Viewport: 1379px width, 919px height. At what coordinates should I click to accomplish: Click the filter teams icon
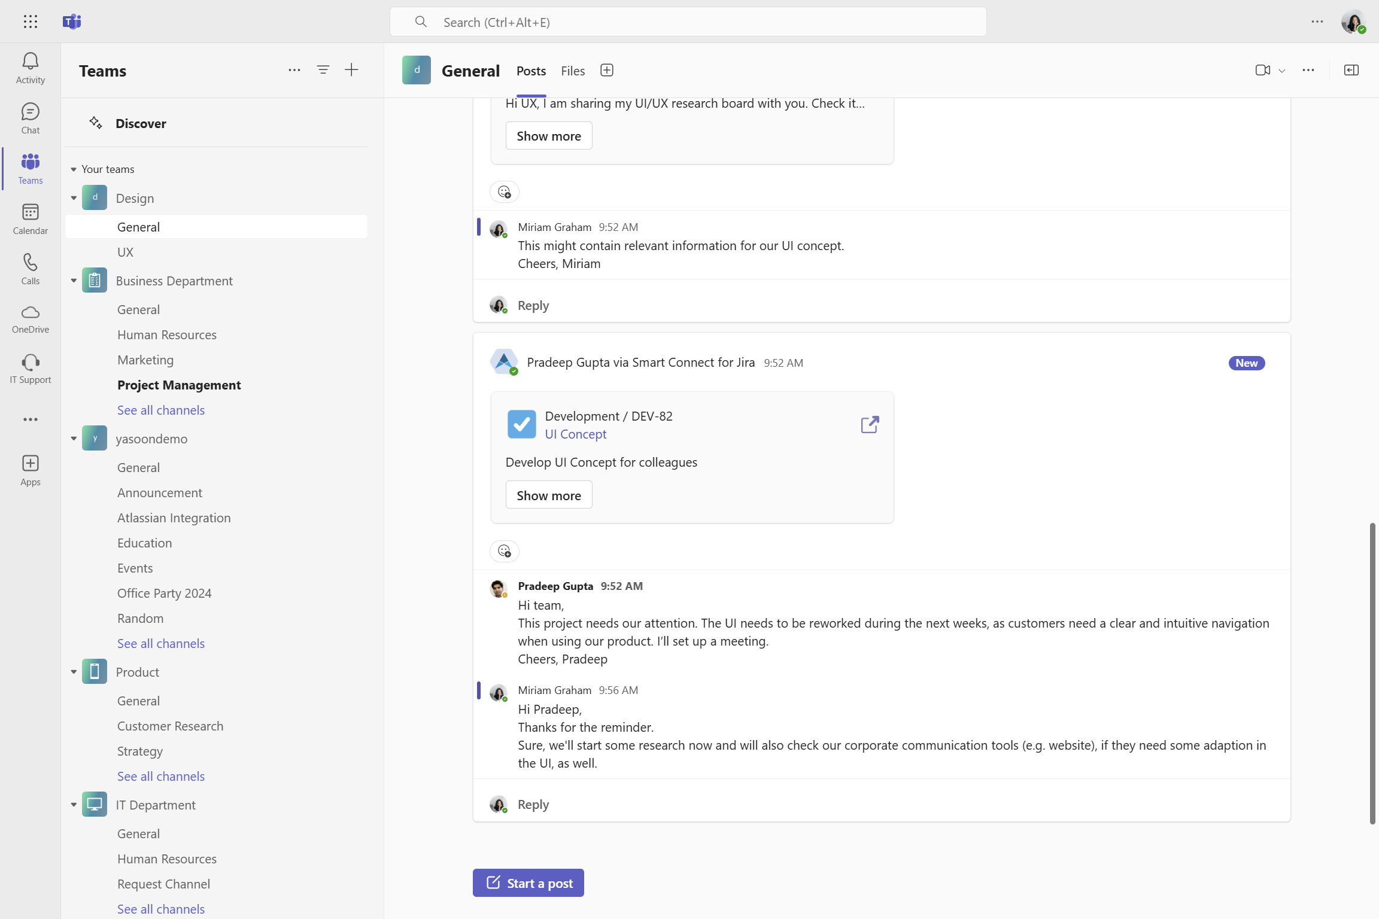click(x=323, y=70)
